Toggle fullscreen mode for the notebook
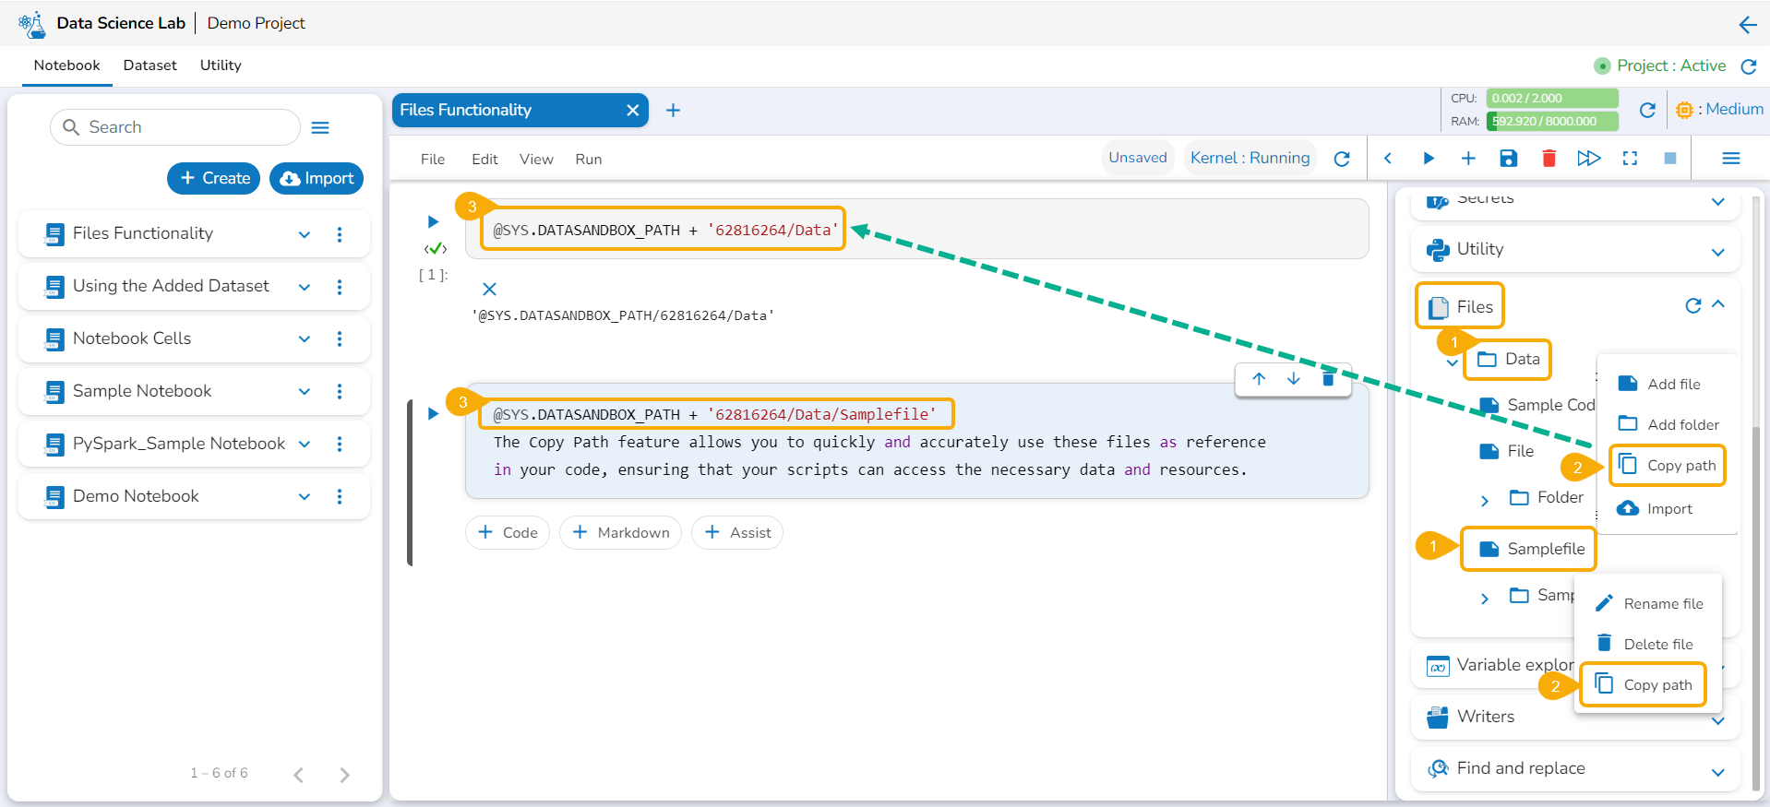 coord(1630,159)
